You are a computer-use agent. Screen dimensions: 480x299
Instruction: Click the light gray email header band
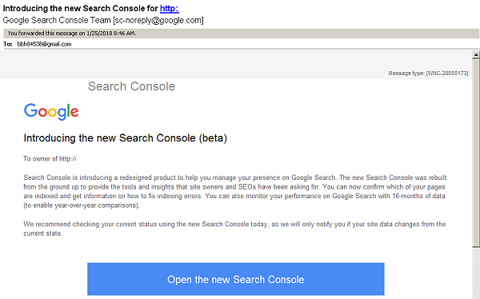pyautogui.click(x=236, y=65)
